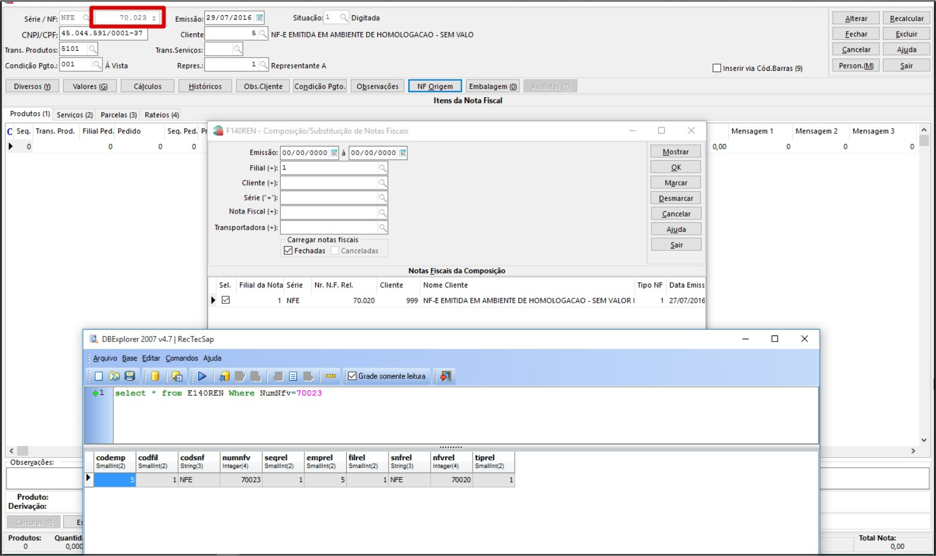The image size is (936, 556).
Task: Click into the Nota Fiscal (+) input field
Action: (x=329, y=212)
